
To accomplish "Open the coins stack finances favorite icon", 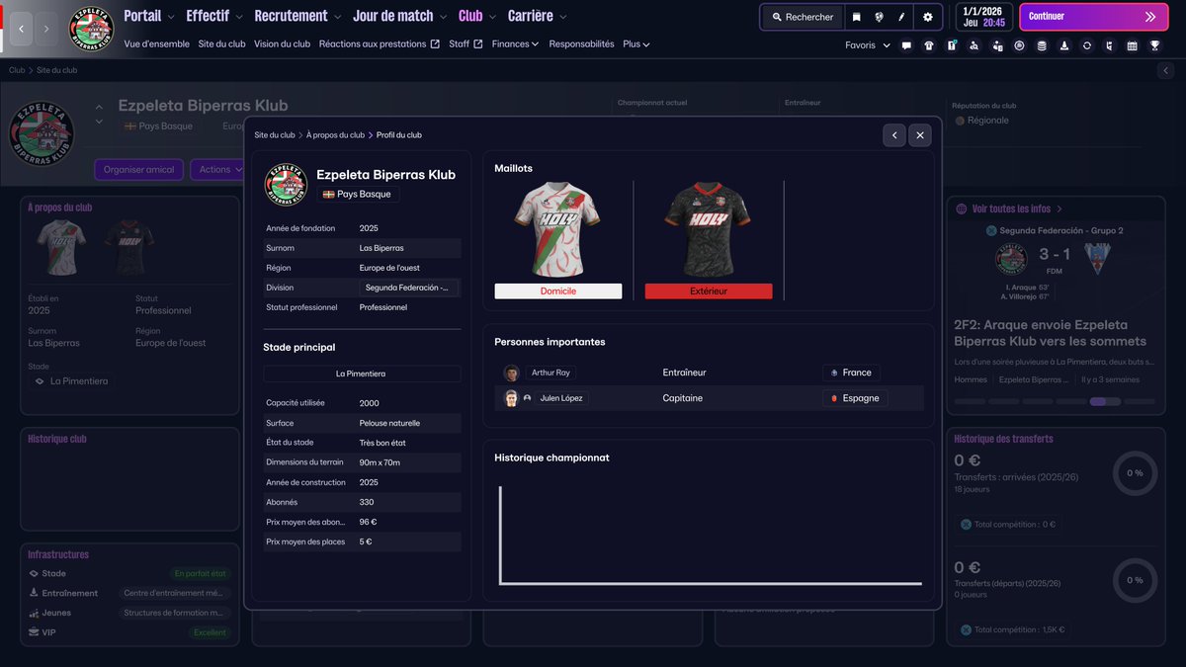I will click(x=1042, y=45).
